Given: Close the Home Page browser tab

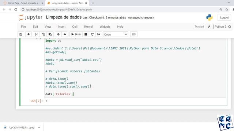Looking at the screenshot, I should [x=42, y=3].
